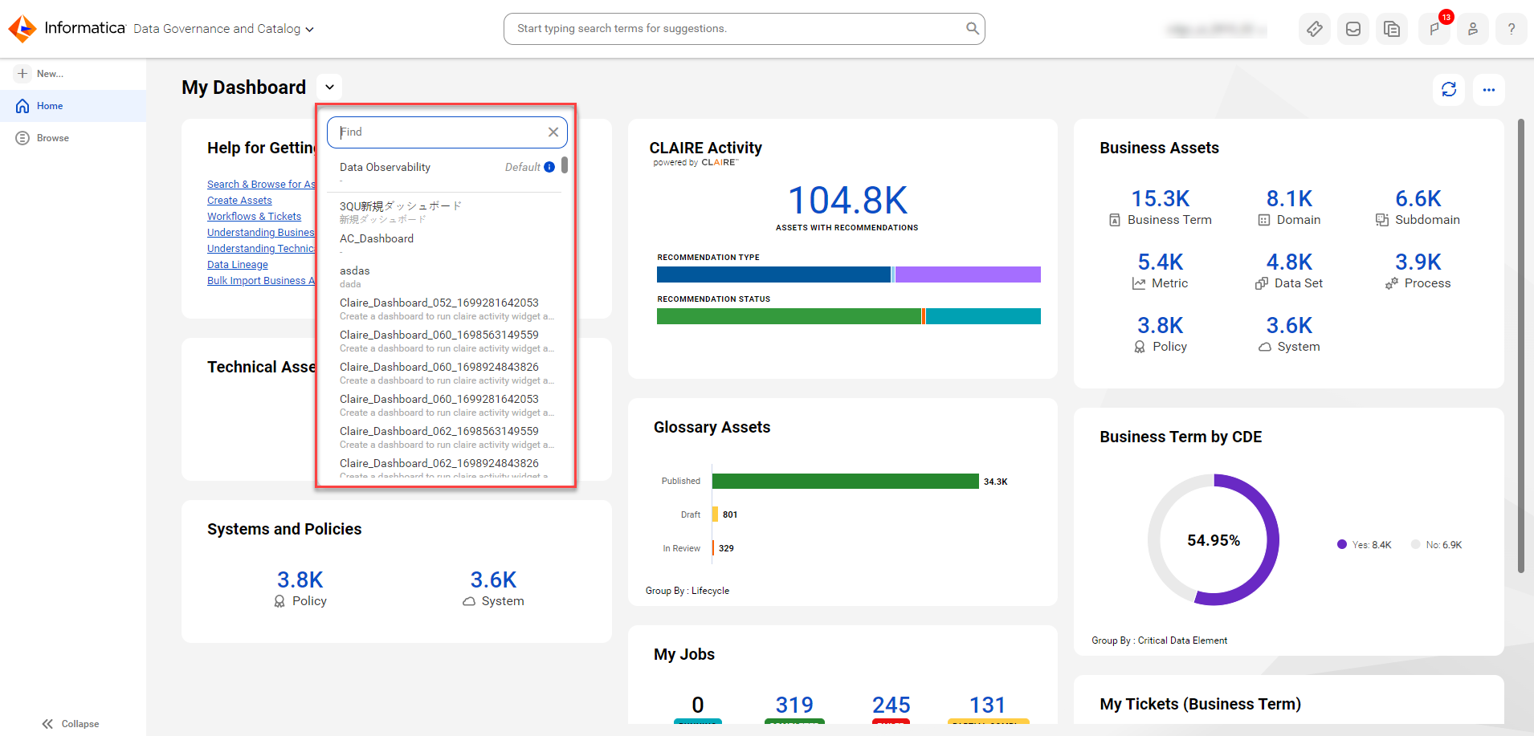Click the New... plus item
The image size is (1534, 736).
[x=40, y=73]
